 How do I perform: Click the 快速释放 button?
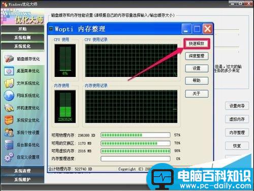197,44
